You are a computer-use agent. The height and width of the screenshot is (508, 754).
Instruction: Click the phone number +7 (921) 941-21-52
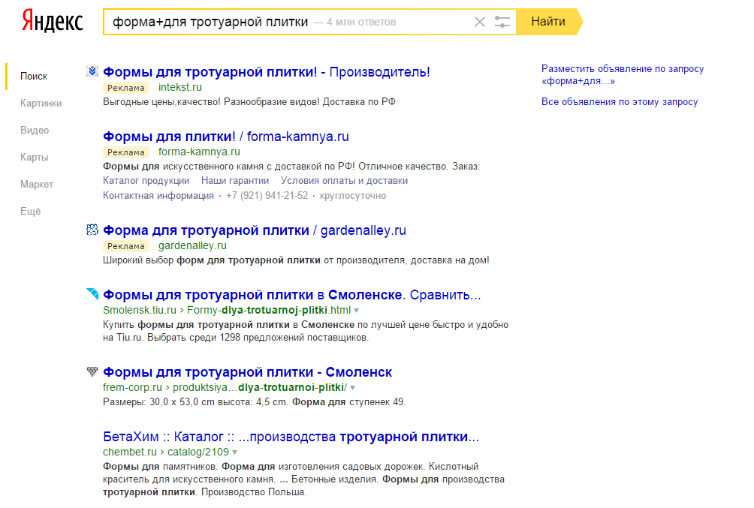267,196
